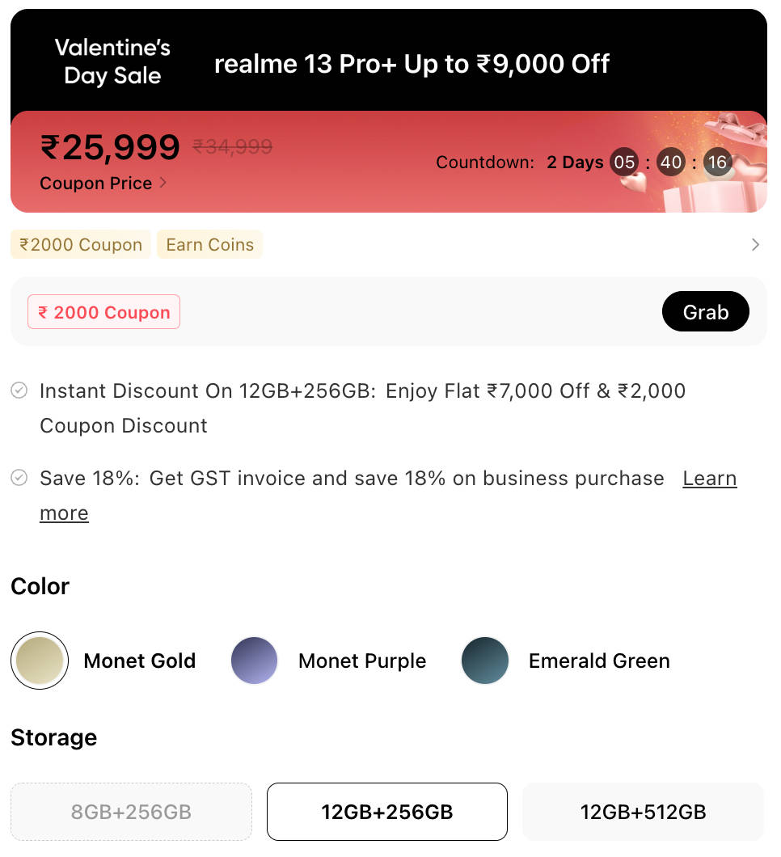Click the red ₹ 2000 Coupon badge
Screen dimensions: 781x857
click(103, 313)
